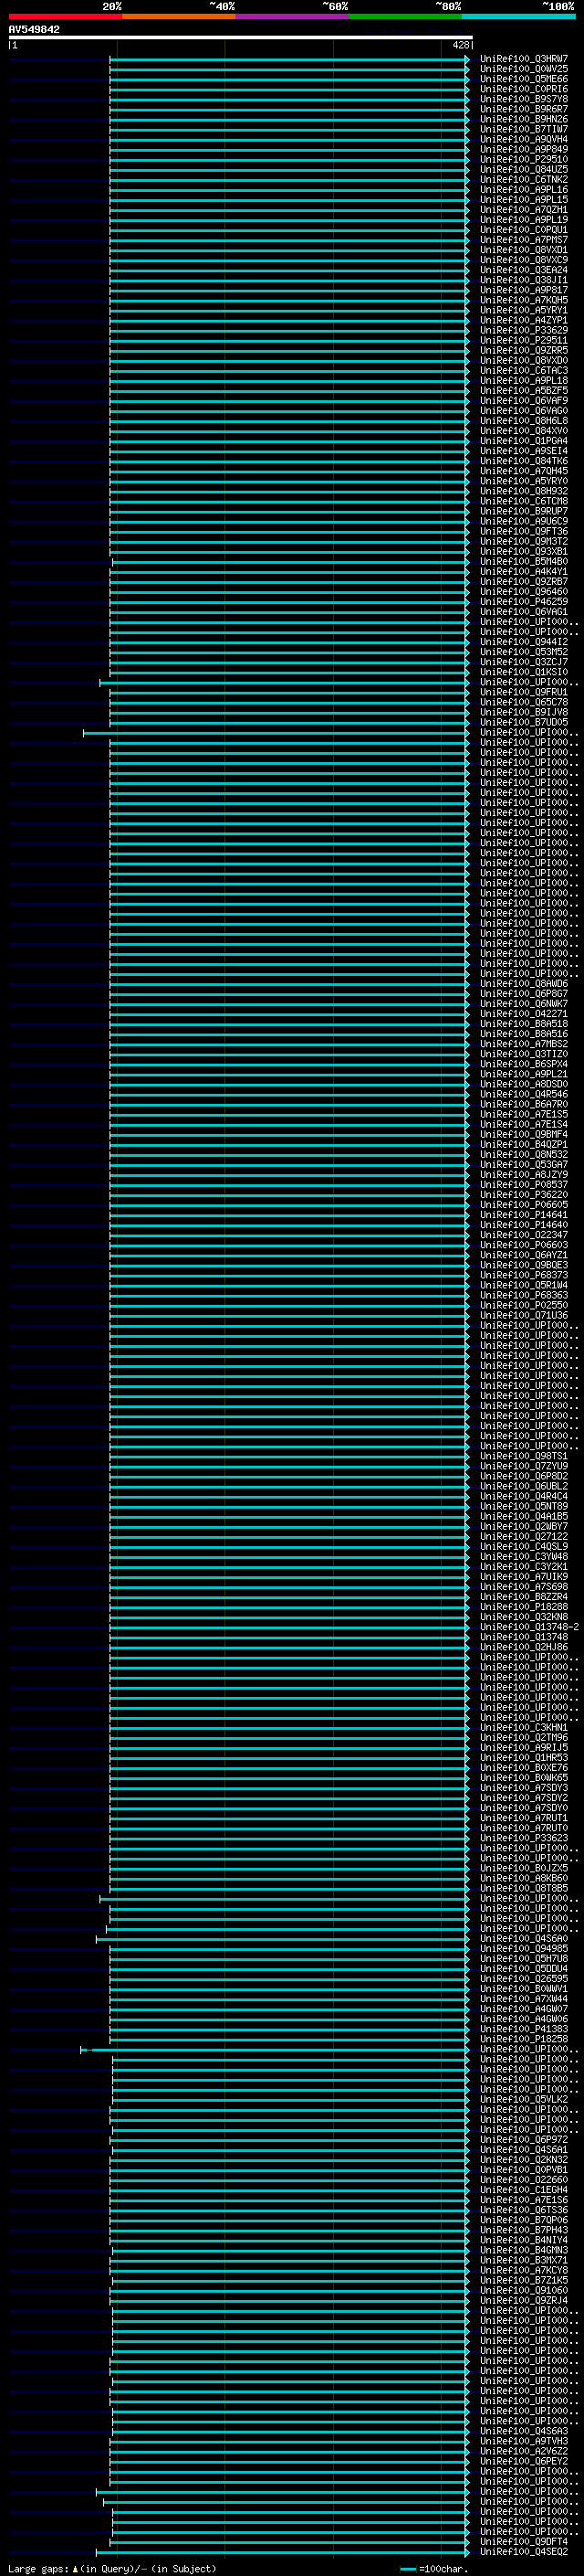Select the UniRef100_C6TAC3 hit
This screenshot has width=584, height=2576.
coord(524,370)
